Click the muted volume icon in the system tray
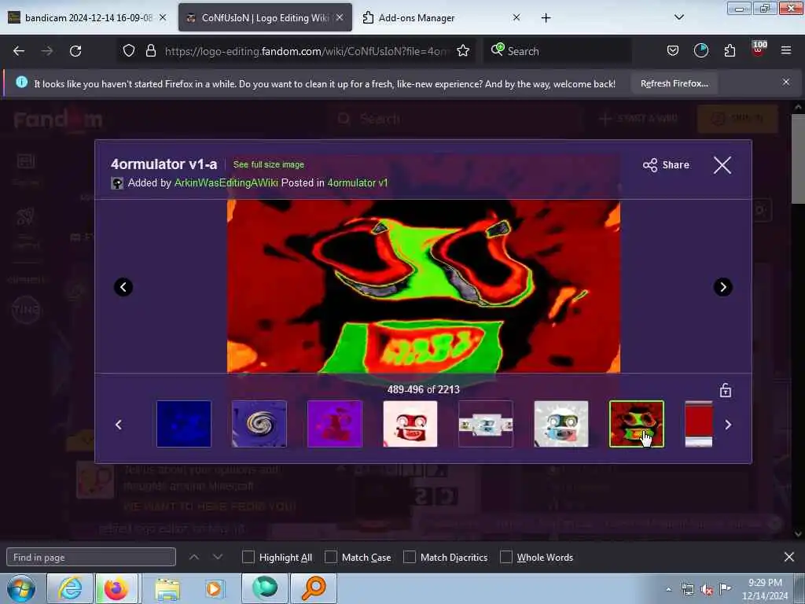Image resolution: width=805 pixels, height=604 pixels. point(707,590)
